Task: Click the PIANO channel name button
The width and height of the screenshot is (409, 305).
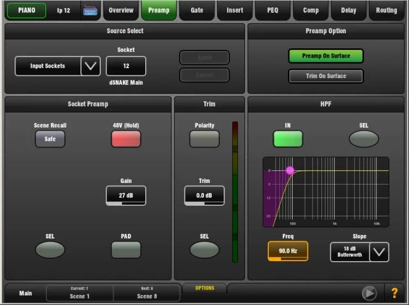Action: tap(27, 11)
